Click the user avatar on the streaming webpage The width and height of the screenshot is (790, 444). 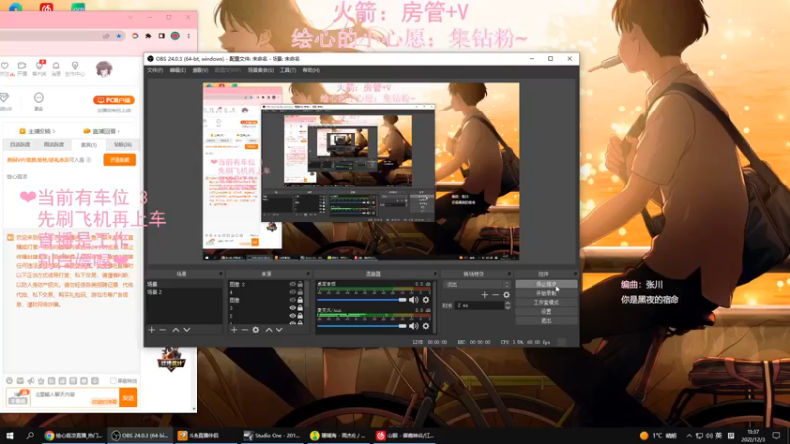point(104,68)
